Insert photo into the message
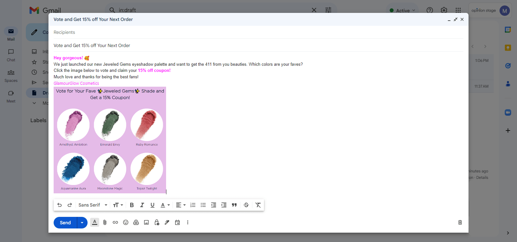 point(146,222)
